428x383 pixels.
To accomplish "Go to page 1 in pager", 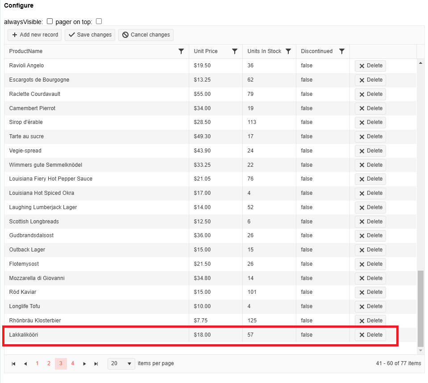I will tap(37, 364).
